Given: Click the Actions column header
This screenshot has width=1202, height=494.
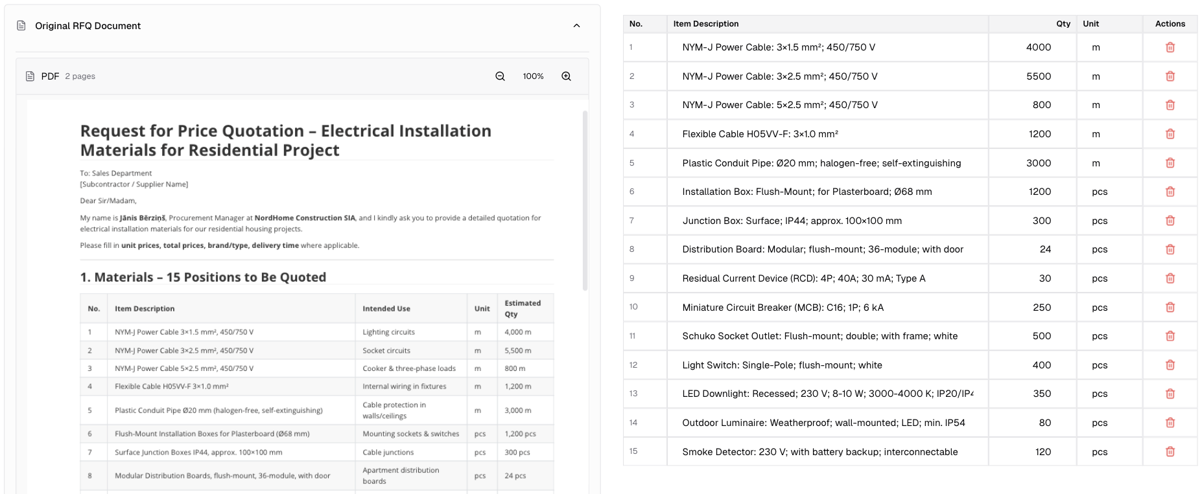Looking at the screenshot, I should (1170, 24).
